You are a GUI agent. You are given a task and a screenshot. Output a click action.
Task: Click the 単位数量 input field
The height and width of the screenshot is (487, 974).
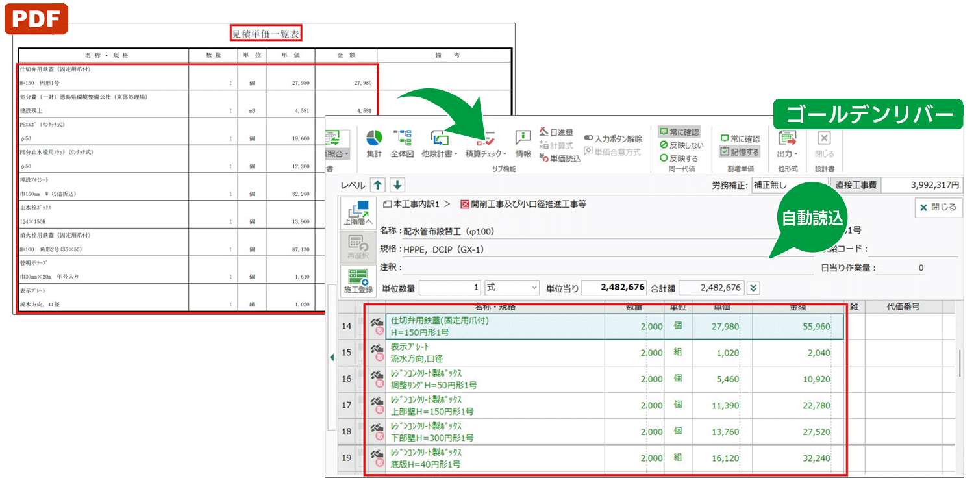tap(449, 287)
